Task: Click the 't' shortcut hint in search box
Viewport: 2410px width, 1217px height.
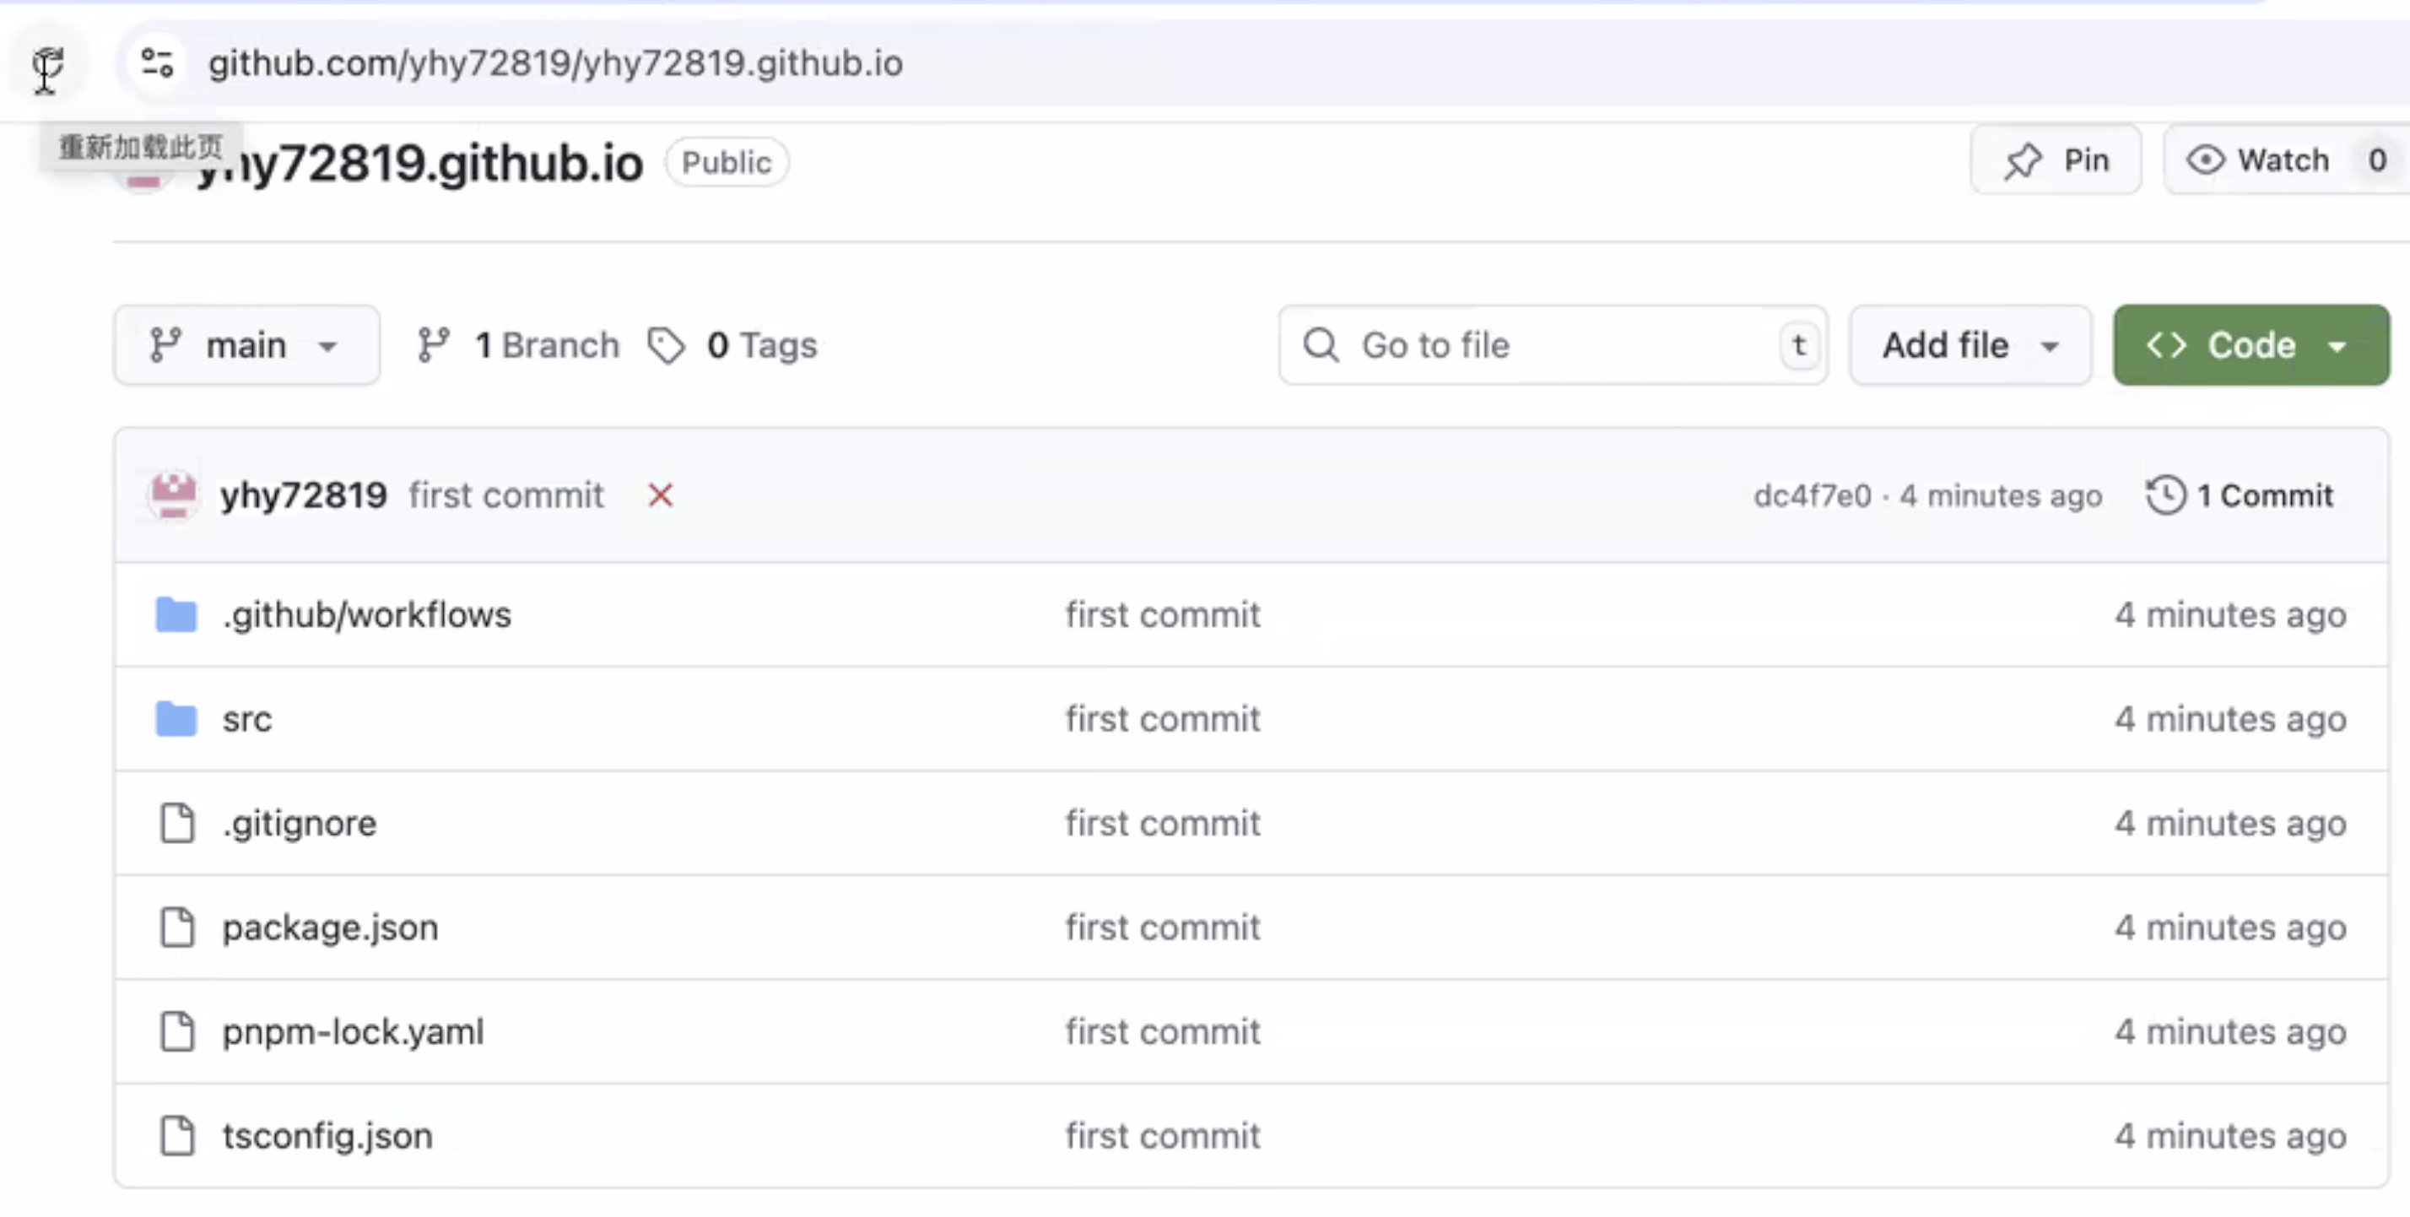Action: coord(1798,345)
